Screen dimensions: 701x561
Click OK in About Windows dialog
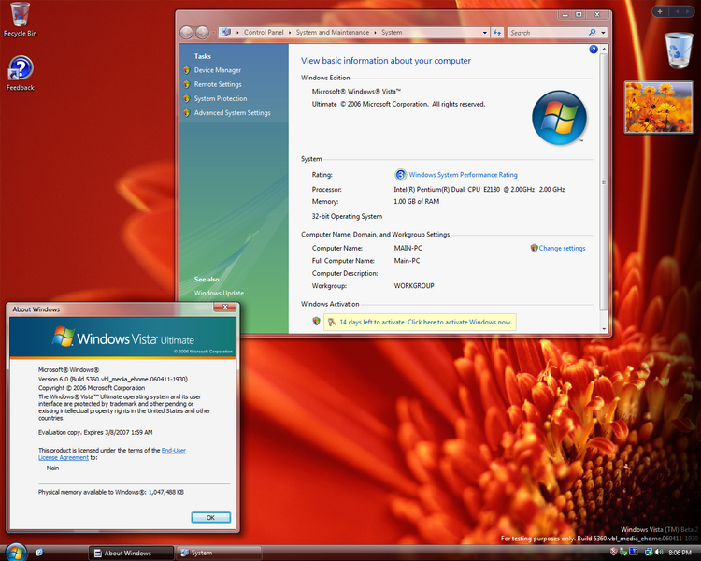210,518
